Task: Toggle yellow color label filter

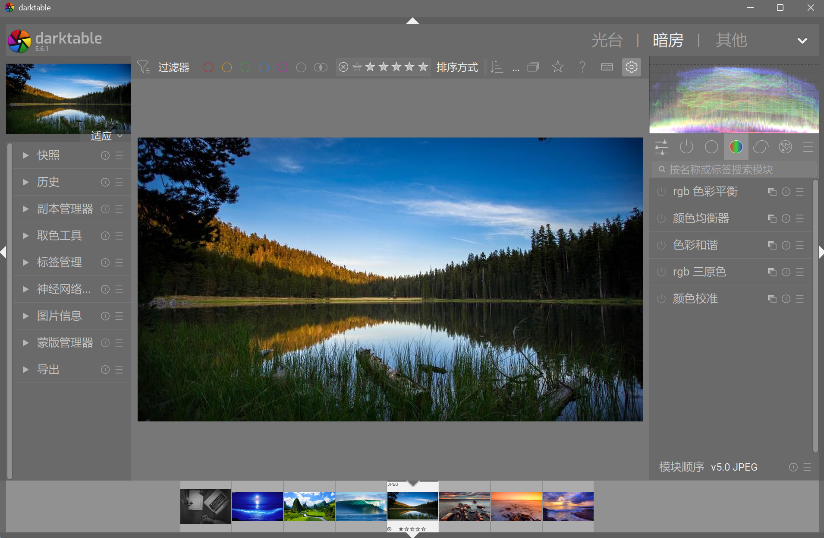Action: coord(227,67)
